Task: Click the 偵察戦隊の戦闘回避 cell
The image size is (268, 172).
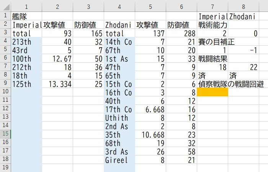Action: pos(212,84)
